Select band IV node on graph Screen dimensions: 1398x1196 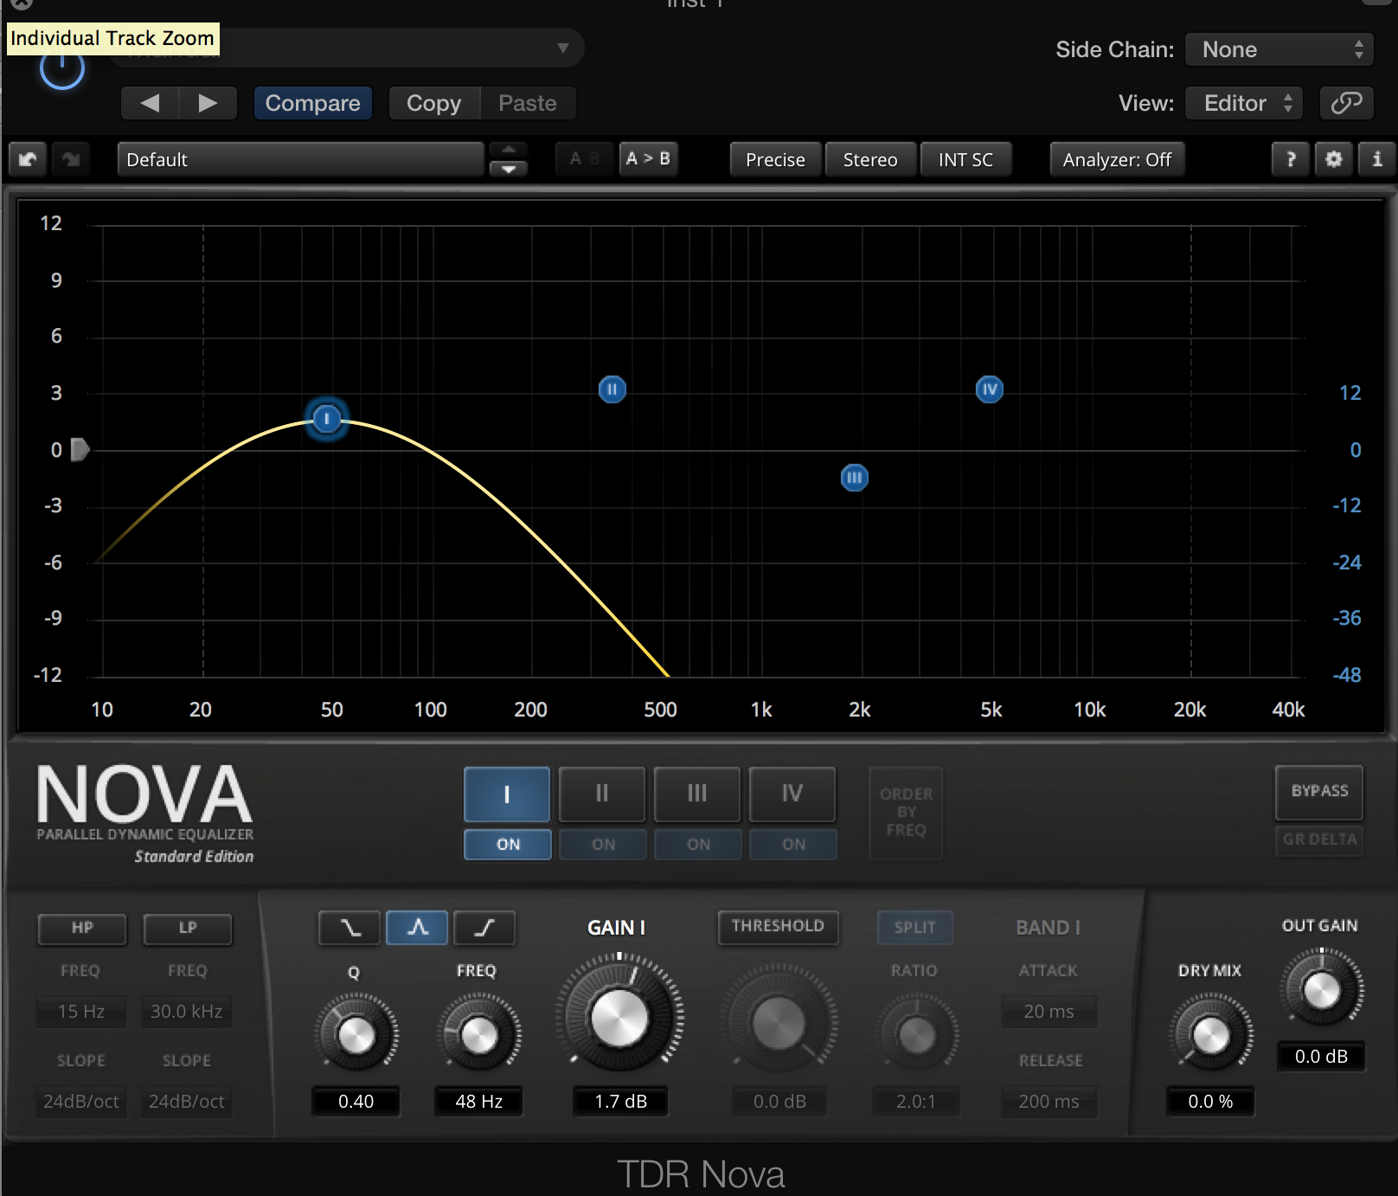click(989, 389)
